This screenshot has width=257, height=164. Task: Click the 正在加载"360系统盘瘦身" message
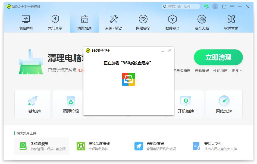(x=127, y=63)
